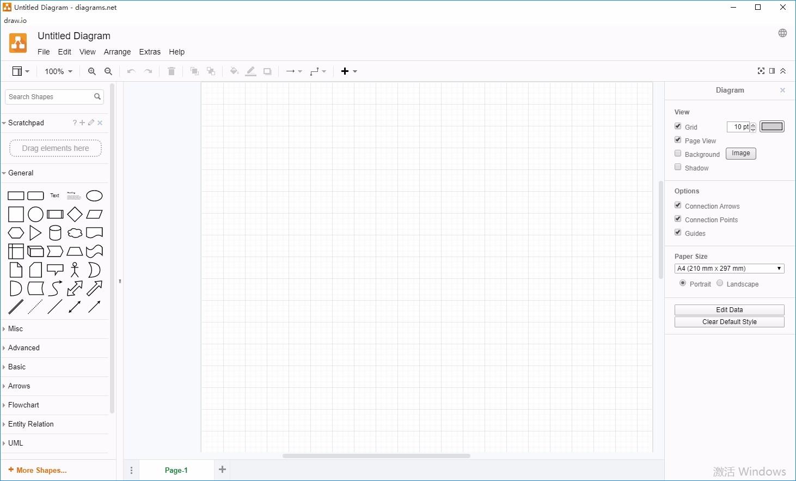Click the Undo arrow icon

pyautogui.click(x=131, y=71)
